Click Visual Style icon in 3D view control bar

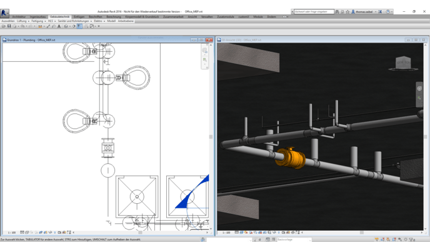(241, 233)
